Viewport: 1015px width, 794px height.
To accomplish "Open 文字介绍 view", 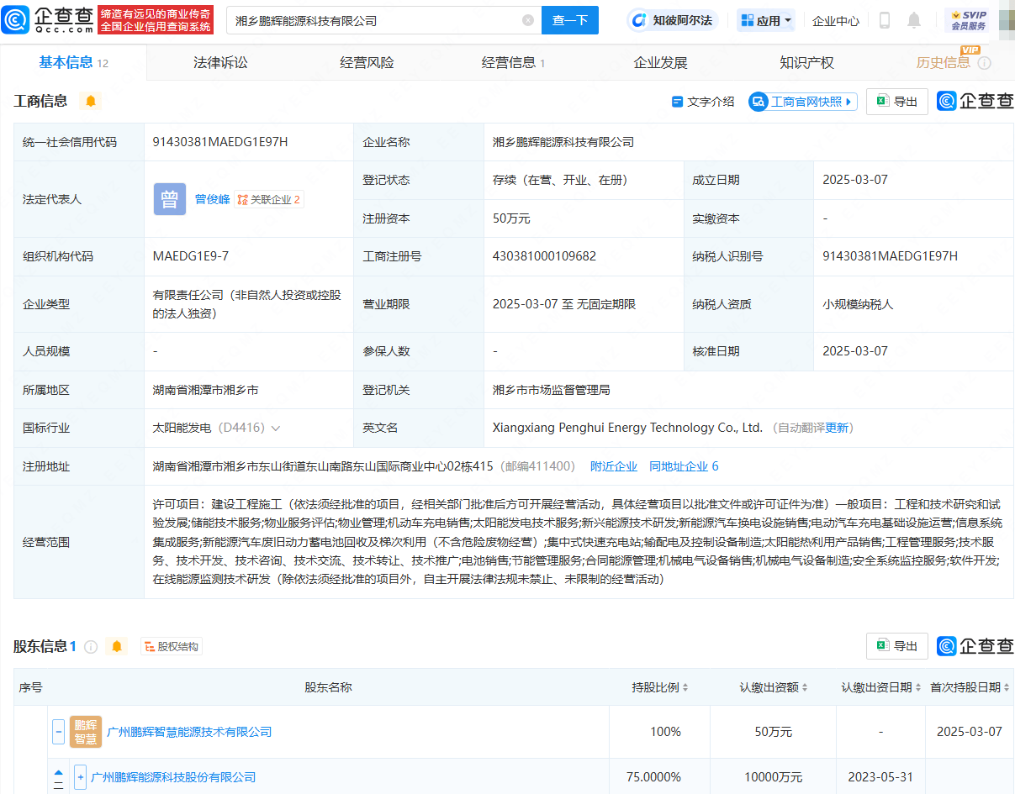I will (x=702, y=102).
